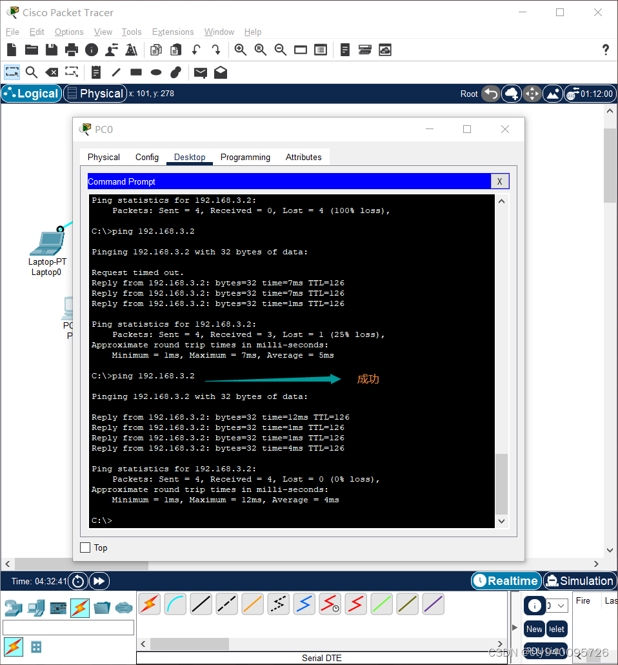Click the New scenario button

click(x=534, y=629)
